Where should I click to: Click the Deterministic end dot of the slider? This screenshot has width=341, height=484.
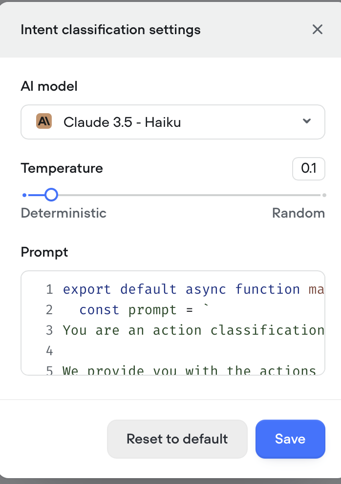[x=24, y=195]
